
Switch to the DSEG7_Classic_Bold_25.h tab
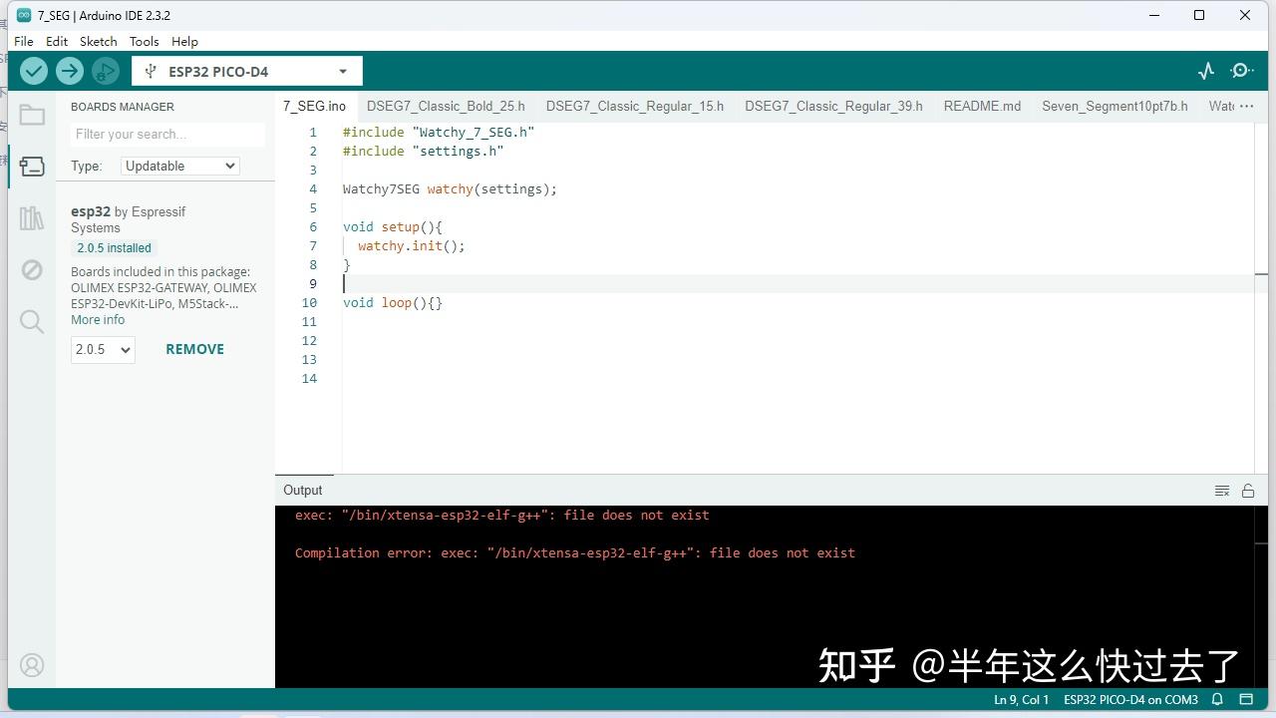(x=446, y=106)
